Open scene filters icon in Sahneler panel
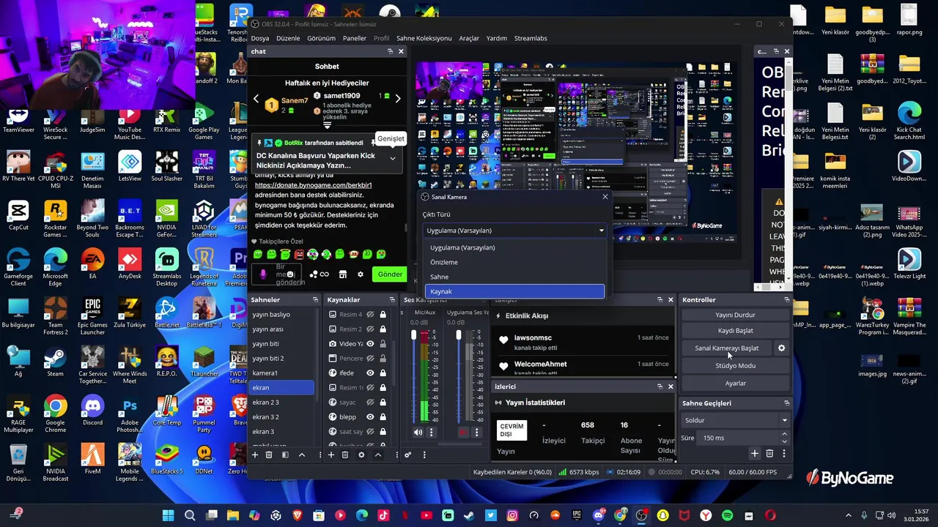The width and height of the screenshot is (938, 527). click(x=285, y=455)
